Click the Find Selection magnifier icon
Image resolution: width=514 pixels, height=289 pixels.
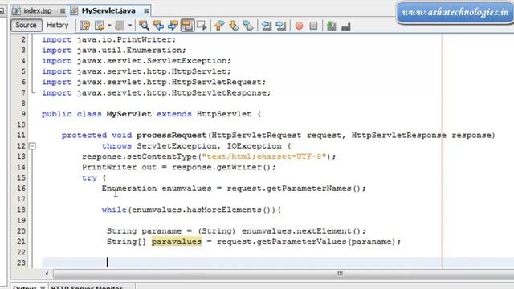[x=144, y=26]
